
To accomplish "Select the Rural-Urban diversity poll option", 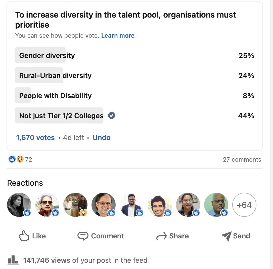I will pos(55,76).
